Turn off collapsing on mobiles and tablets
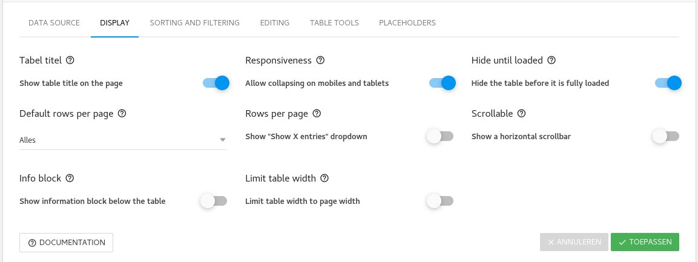Screen dimensions: 698x262 coord(443,83)
